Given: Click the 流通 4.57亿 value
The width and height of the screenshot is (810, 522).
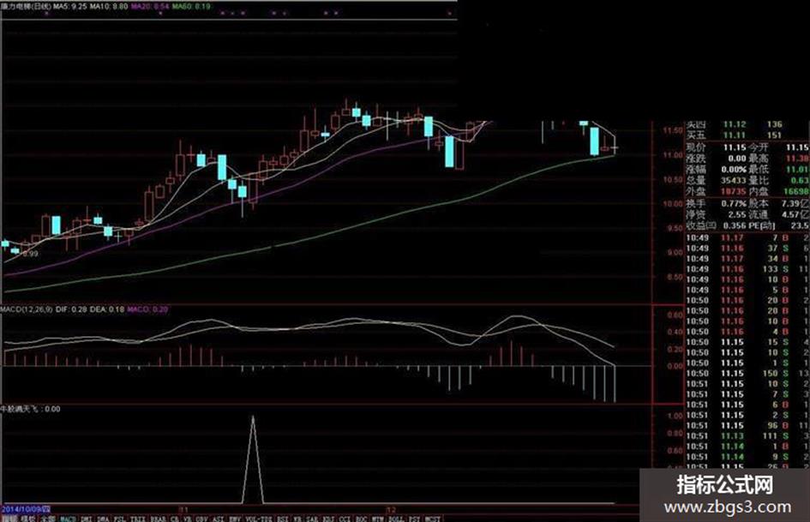Looking at the screenshot, I should pos(795,214).
